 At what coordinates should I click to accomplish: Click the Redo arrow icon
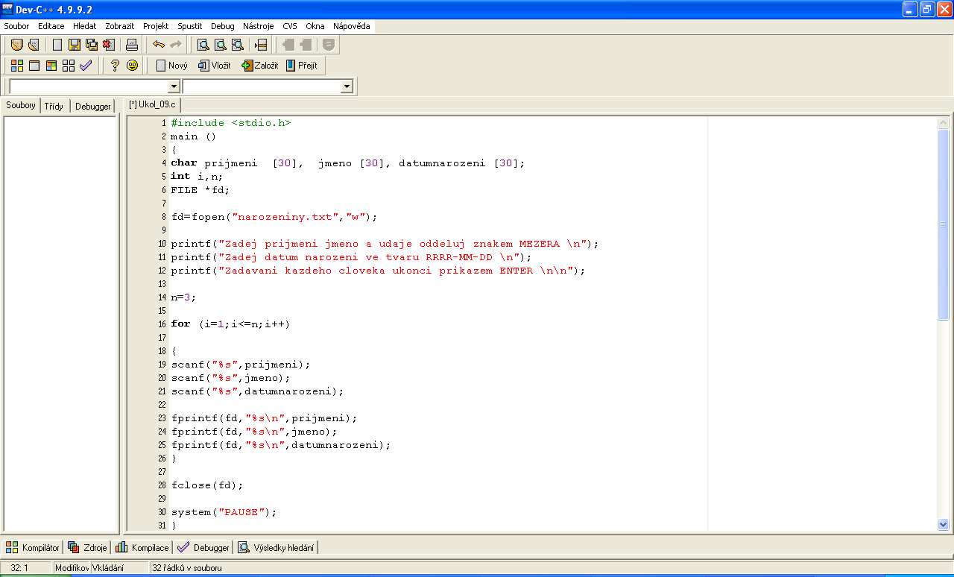[175, 45]
